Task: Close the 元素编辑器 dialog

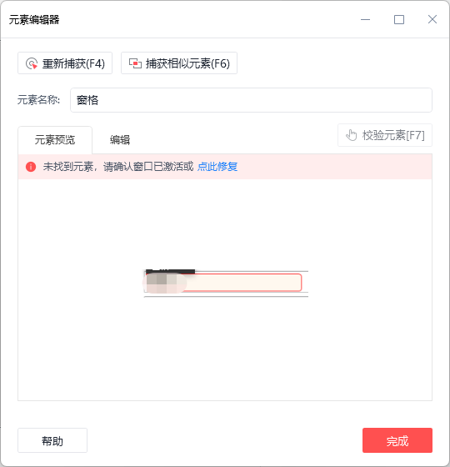Action: pyautogui.click(x=432, y=20)
